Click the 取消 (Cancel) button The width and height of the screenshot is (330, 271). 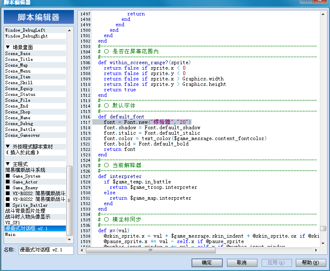242,263
